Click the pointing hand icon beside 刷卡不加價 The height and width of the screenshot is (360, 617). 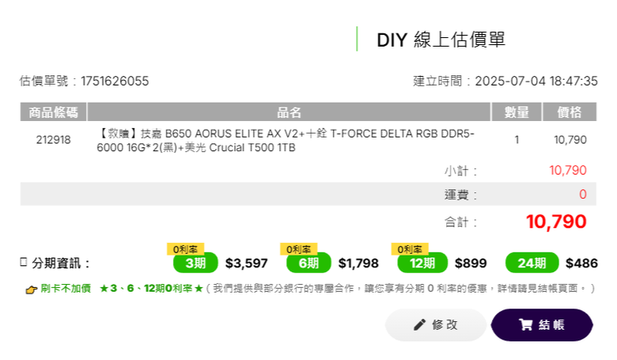click(31, 290)
